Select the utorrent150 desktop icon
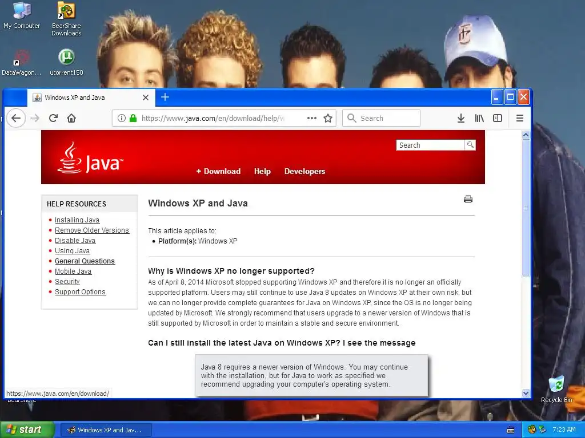This screenshot has width=585, height=438. pyautogui.click(x=66, y=63)
